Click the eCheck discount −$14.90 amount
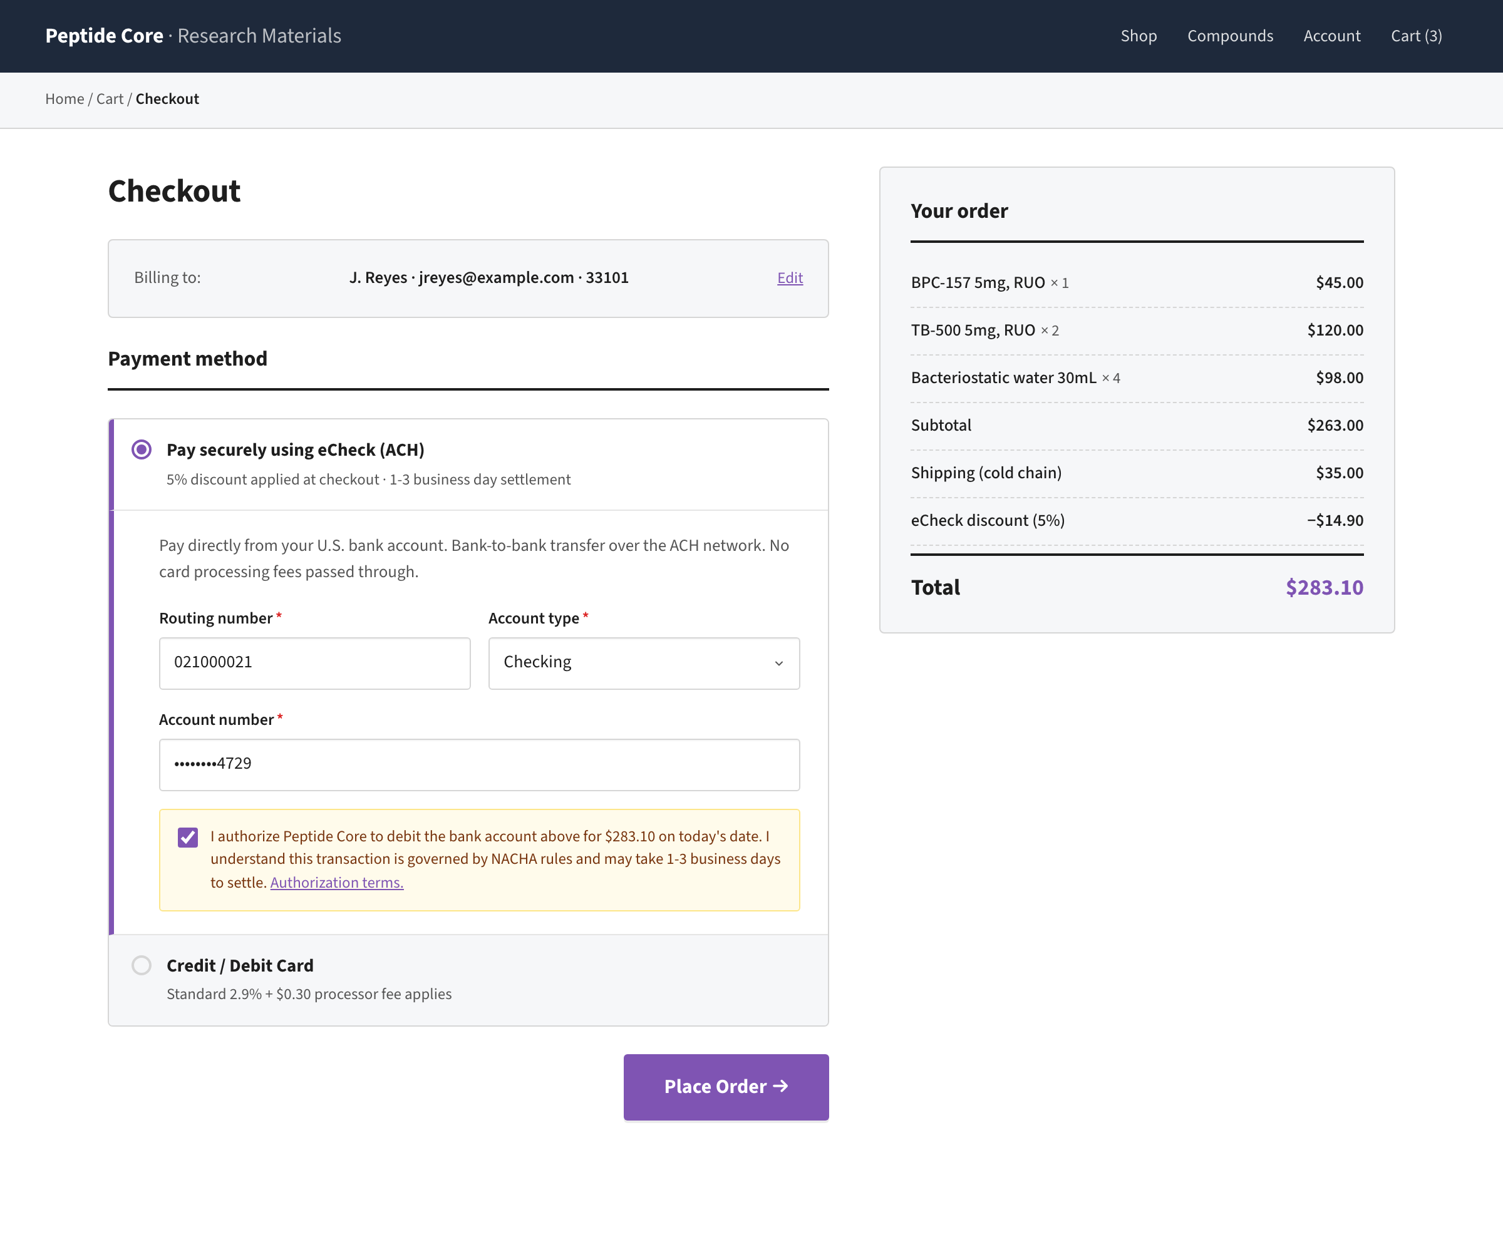Image resolution: width=1503 pixels, height=1252 pixels. (x=1335, y=520)
